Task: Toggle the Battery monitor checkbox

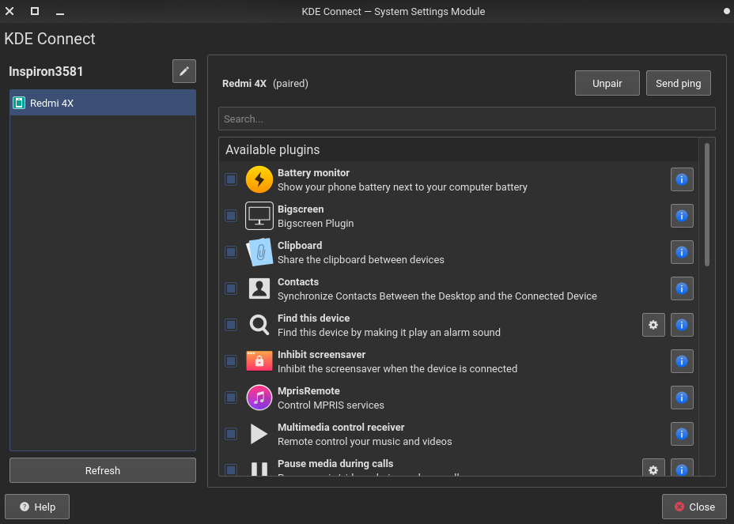Action: pos(231,179)
